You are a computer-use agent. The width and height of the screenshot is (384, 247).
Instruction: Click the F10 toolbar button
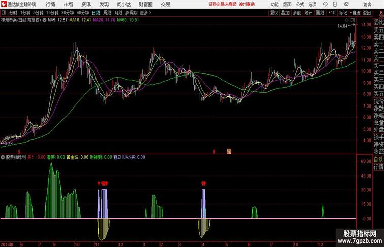(x=332, y=13)
